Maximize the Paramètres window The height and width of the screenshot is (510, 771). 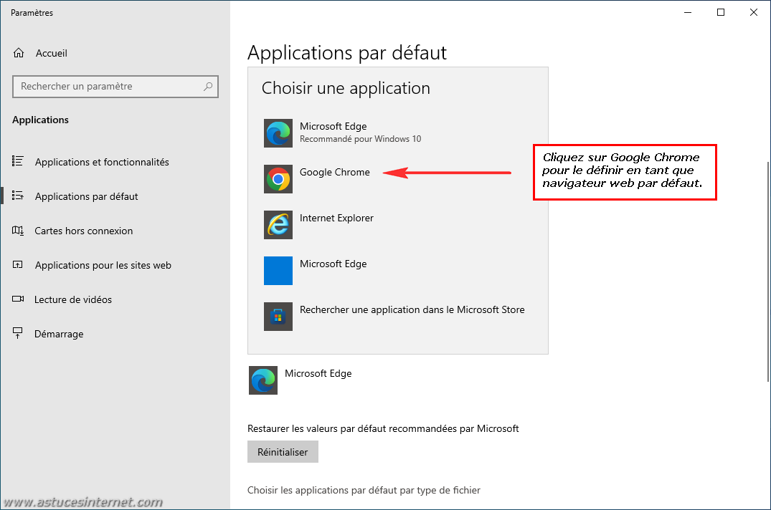(x=721, y=12)
